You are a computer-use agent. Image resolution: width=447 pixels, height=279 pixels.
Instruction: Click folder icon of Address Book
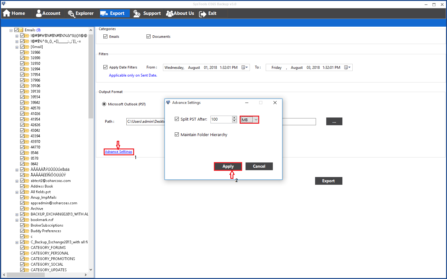point(27,186)
